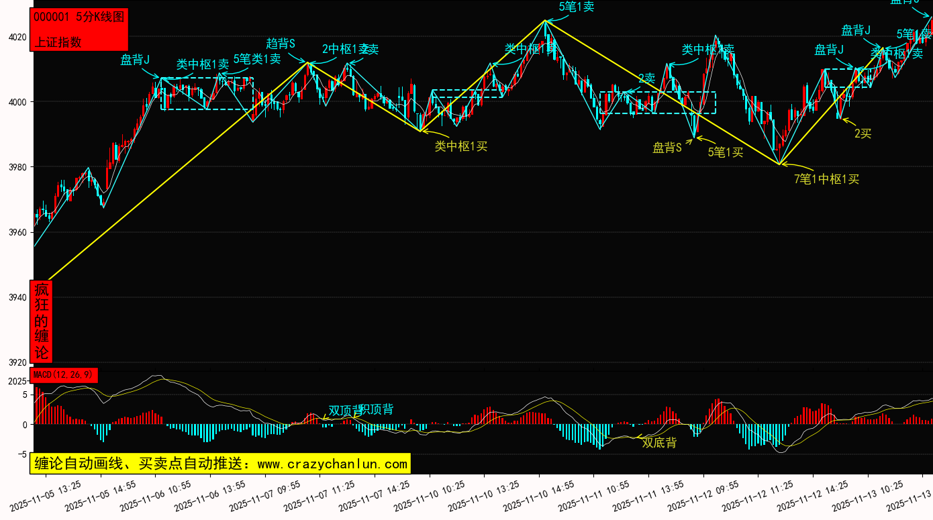This screenshot has width=933, height=520.
Task: Select the 双底背 MACD divergence label
Action: 659,443
